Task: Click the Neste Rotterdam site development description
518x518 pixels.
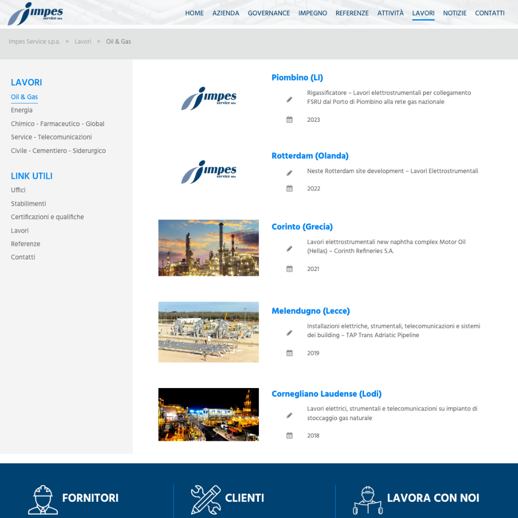Action: click(x=392, y=171)
